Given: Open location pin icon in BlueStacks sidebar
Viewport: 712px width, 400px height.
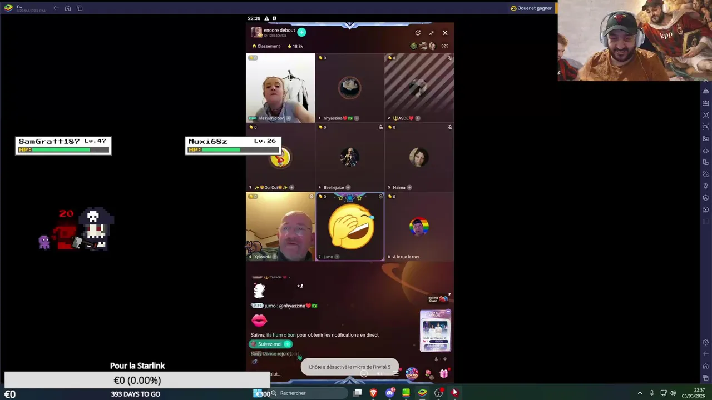Looking at the screenshot, I should [706, 186].
